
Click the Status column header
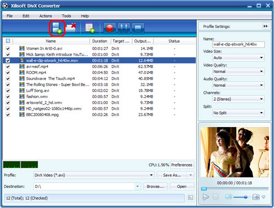coord(174,41)
